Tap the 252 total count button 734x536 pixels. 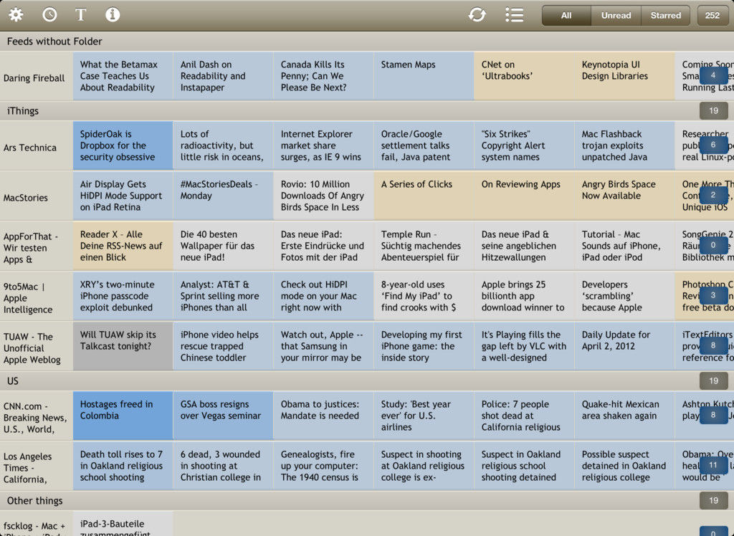click(712, 16)
